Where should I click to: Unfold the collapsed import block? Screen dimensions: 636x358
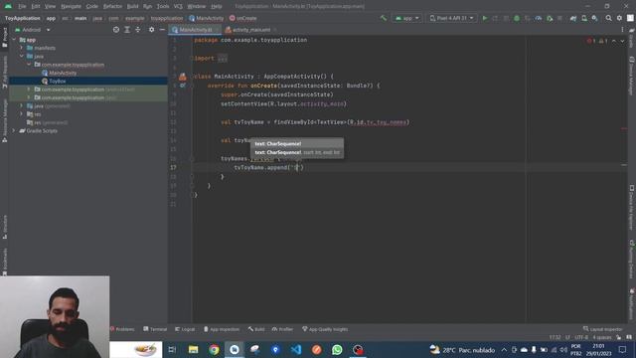click(x=223, y=58)
